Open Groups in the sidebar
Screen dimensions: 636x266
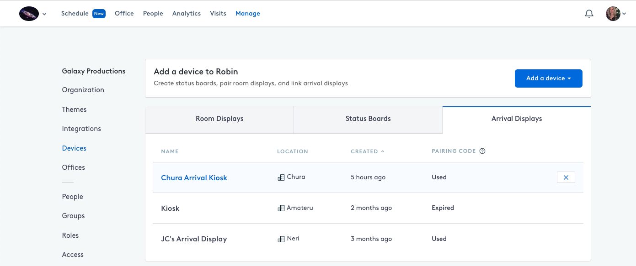[74, 216]
